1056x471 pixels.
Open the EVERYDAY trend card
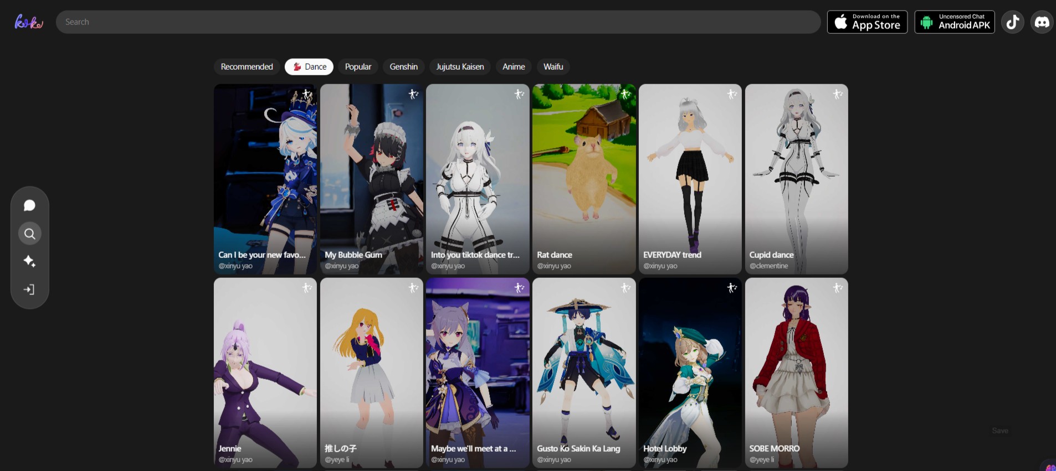(690, 179)
